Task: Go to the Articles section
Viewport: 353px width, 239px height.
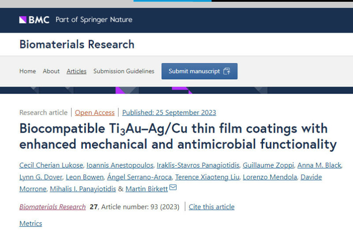Action: tap(76, 71)
